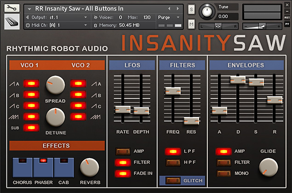Click the envelope S slider handle

(256, 82)
